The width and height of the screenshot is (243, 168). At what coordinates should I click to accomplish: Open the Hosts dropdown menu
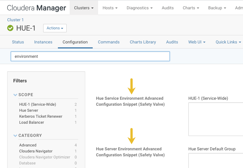110,8
